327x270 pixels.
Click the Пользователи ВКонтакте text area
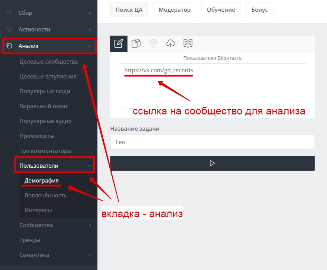click(x=212, y=86)
